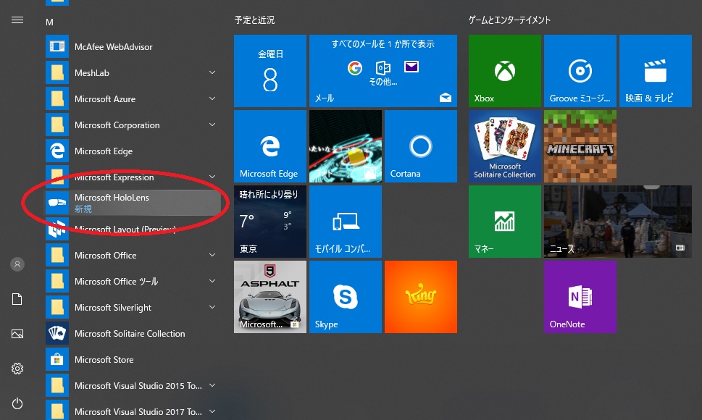The width and height of the screenshot is (702, 420).
Task: Open the Xbox tile
Action: pos(504,70)
